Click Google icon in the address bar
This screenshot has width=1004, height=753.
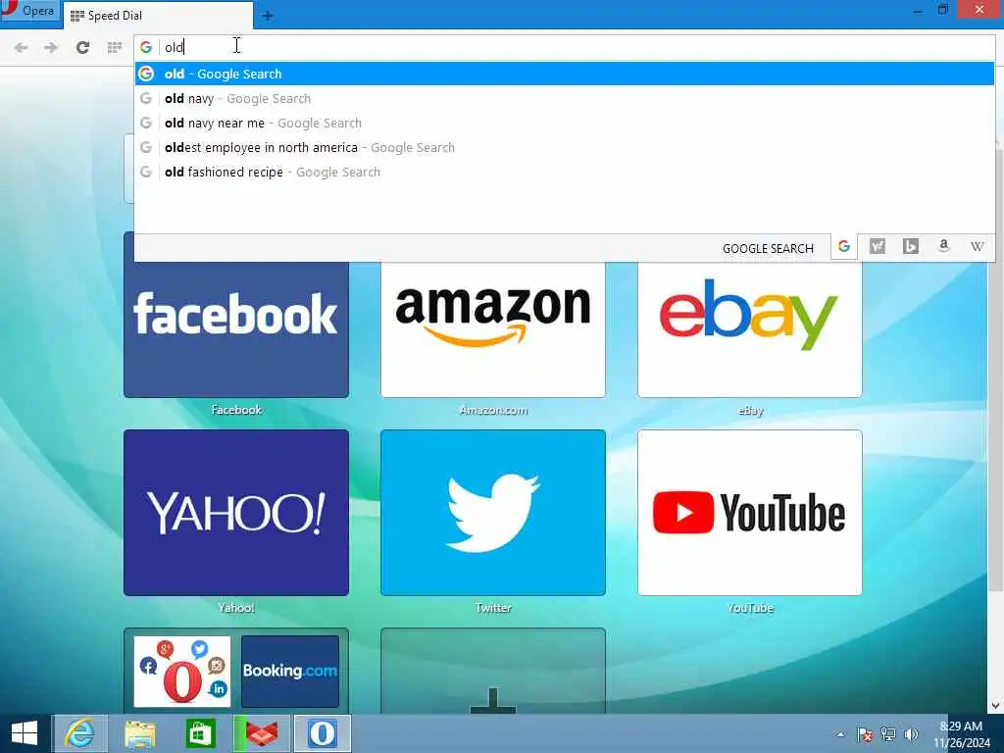(146, 47)
